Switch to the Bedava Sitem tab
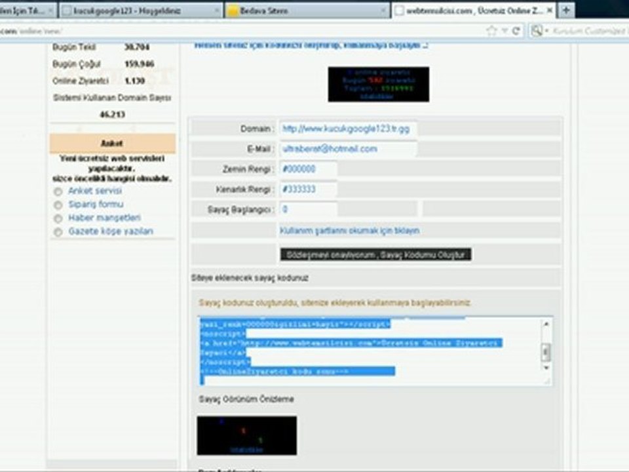 coord(308,11)
